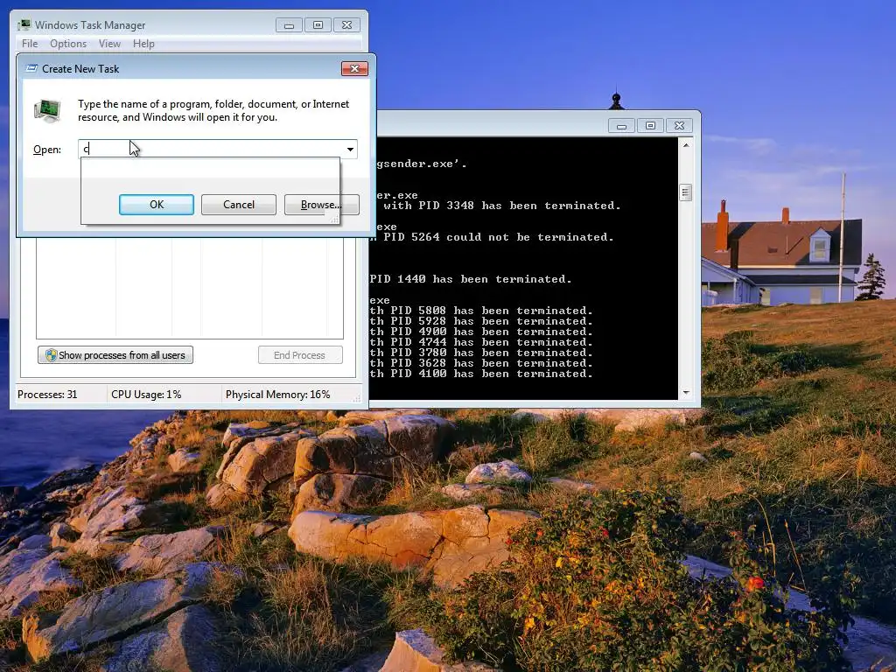Click the Open: label
896x672 pixels.
pos(47,150)
